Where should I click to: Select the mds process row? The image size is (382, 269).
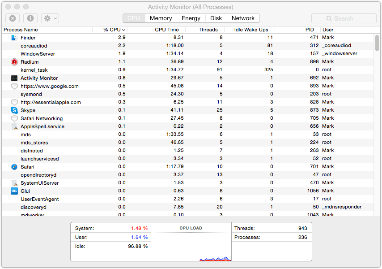[187, 134]
